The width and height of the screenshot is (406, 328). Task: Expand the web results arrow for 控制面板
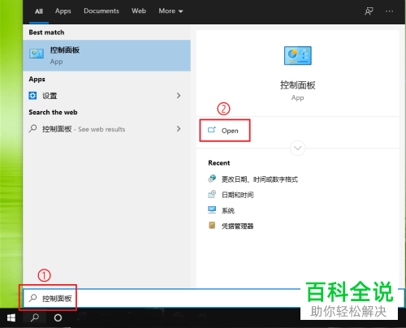[x=179, y=128]
